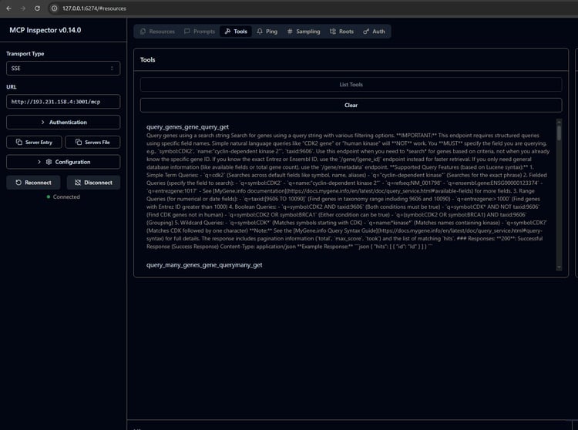
Task: Copy the Server Entry
Action: click(34, 143)
